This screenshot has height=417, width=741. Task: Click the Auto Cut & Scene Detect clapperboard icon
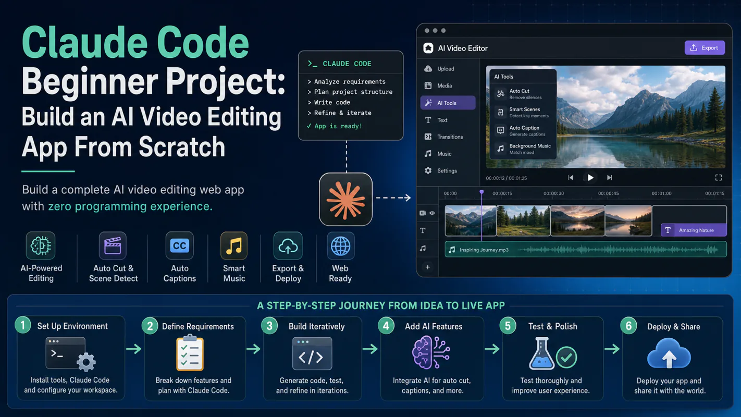pos(113,246)
